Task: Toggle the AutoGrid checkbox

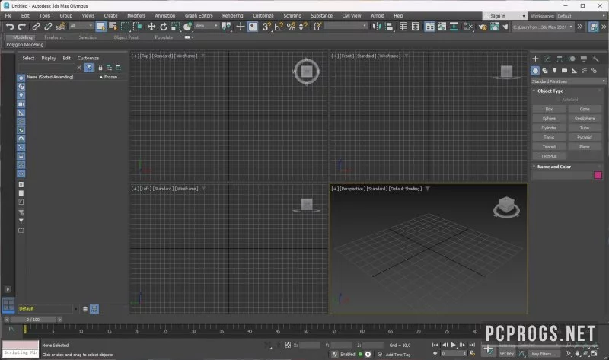Action: [x=558, y=100]
